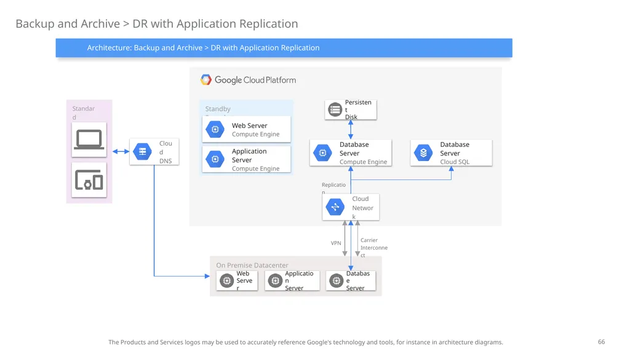Click the on-premise Web Server label
630x354 pixels.
pos(244,280)
